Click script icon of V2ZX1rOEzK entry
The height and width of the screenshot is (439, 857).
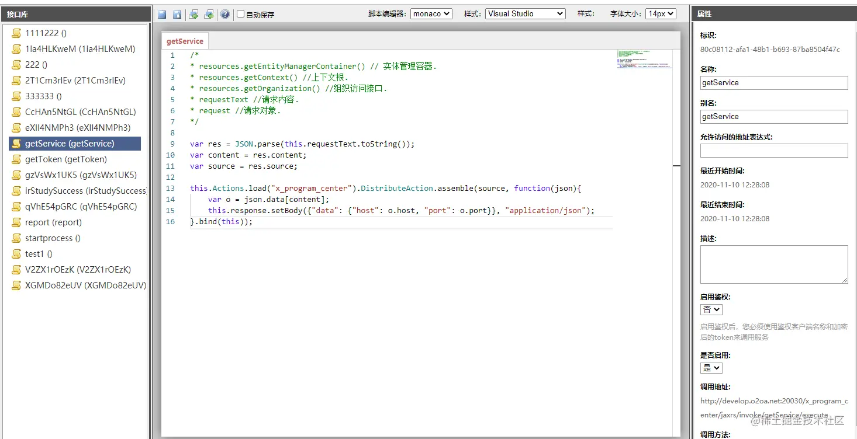pyautogui.click(x=16, y=270)
